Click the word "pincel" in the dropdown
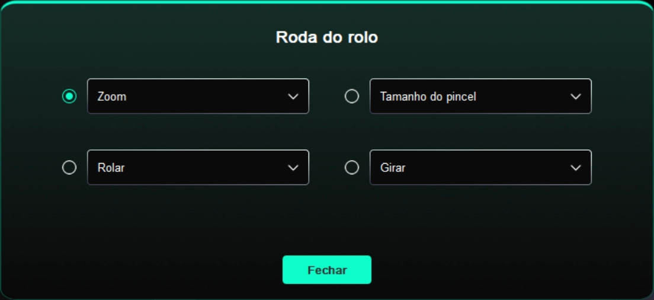 pos(461,97)
